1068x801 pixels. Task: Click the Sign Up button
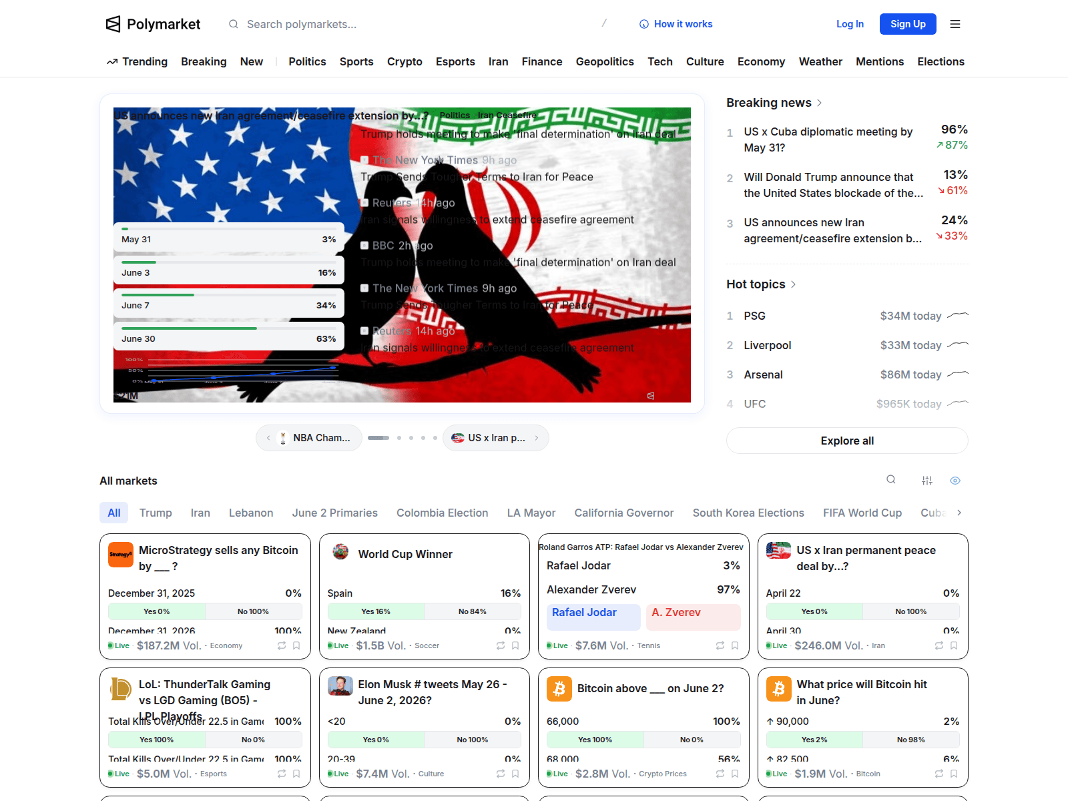pyautogui.click(x=908, y=24)
